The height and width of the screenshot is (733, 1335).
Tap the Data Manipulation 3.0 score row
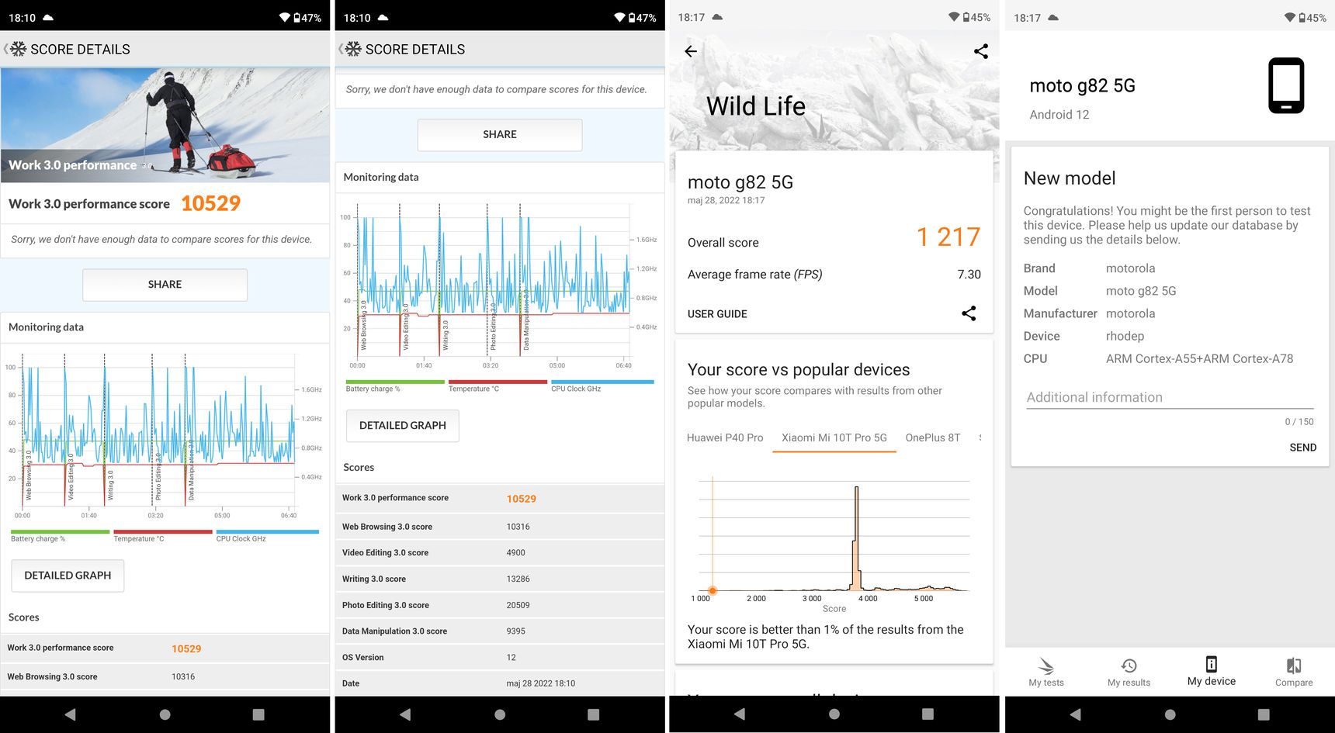click(500, 631)
